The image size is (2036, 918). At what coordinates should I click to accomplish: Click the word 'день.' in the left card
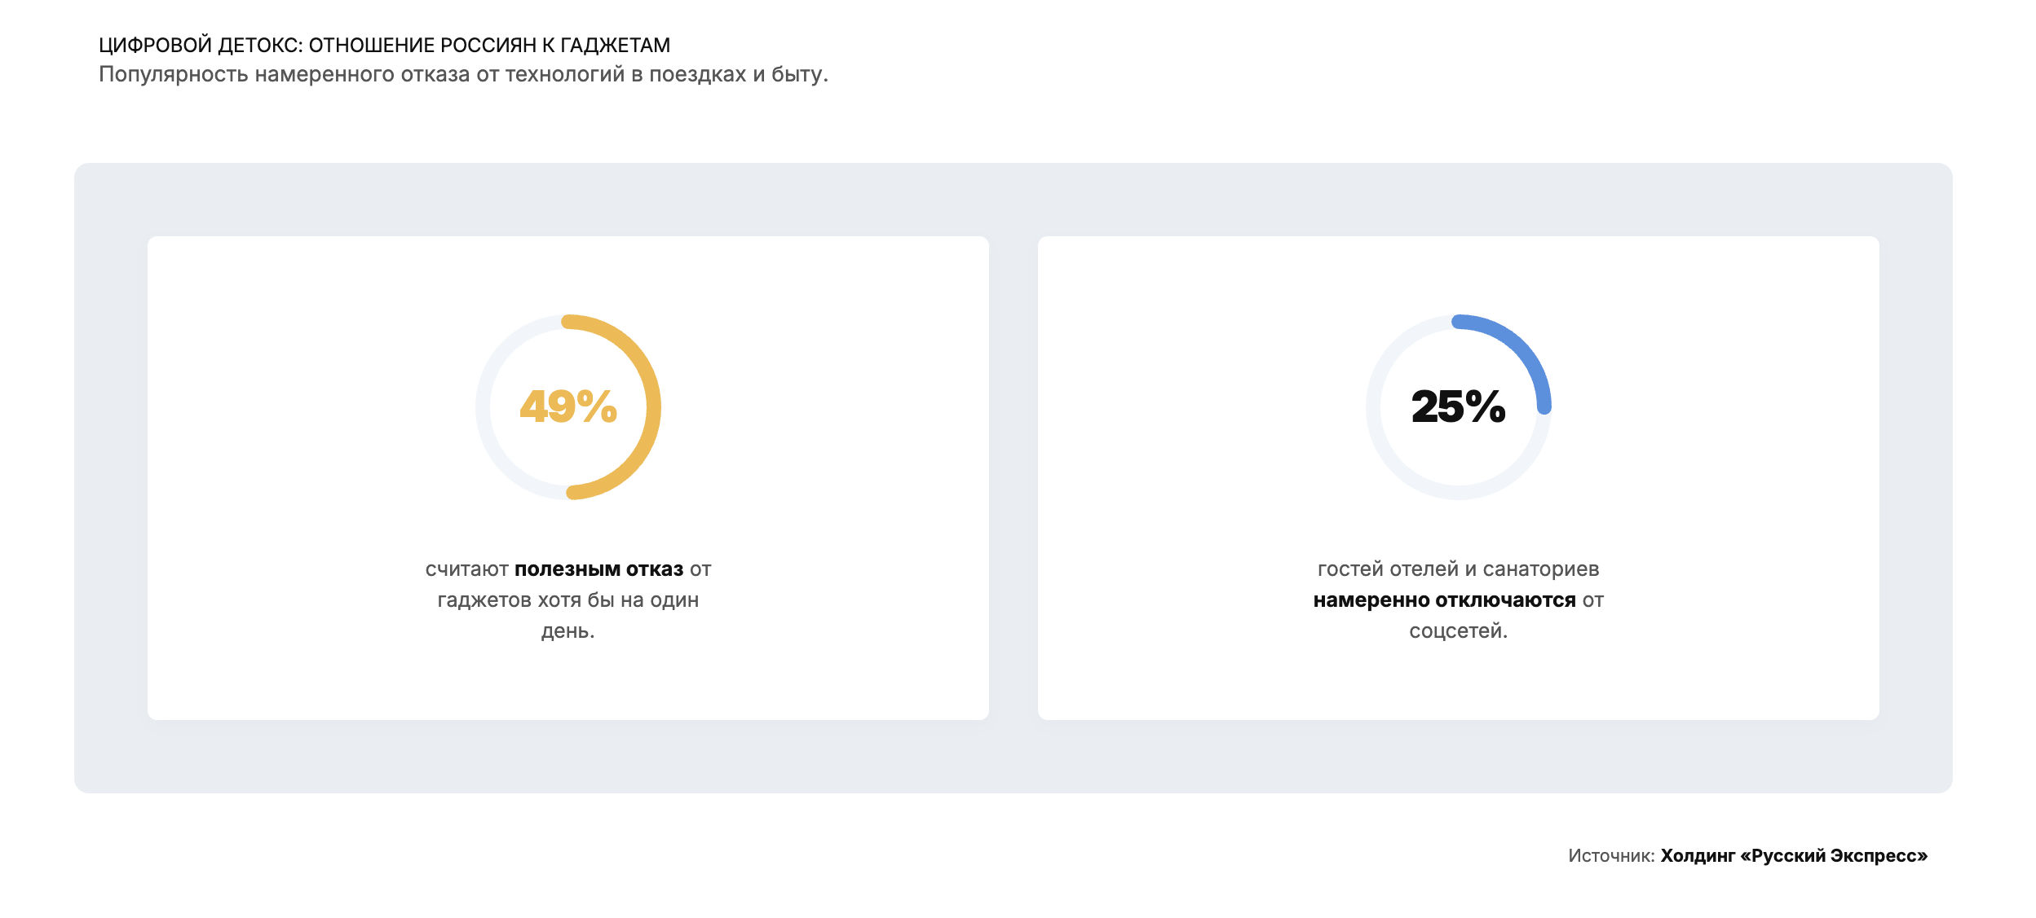568,631
